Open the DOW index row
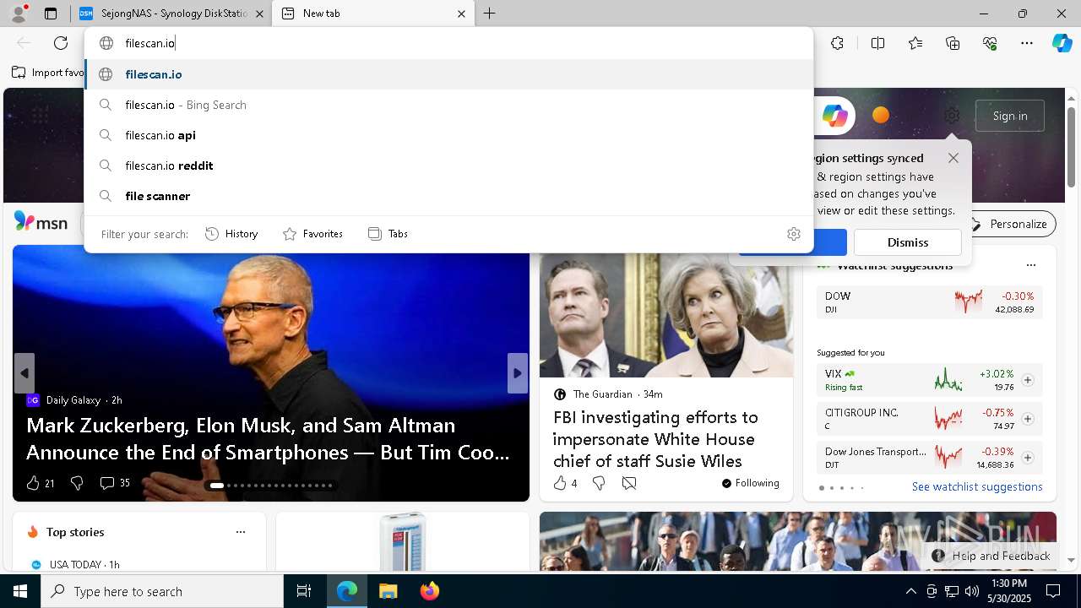This screenshot has height=608, width=1081. [x=930, y=302]
